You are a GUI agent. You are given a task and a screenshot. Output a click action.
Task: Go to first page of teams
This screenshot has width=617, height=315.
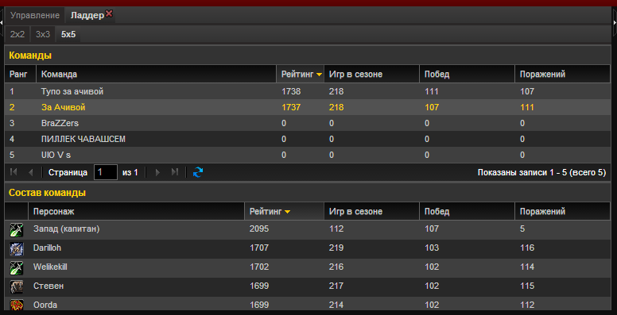coord(14,172)
